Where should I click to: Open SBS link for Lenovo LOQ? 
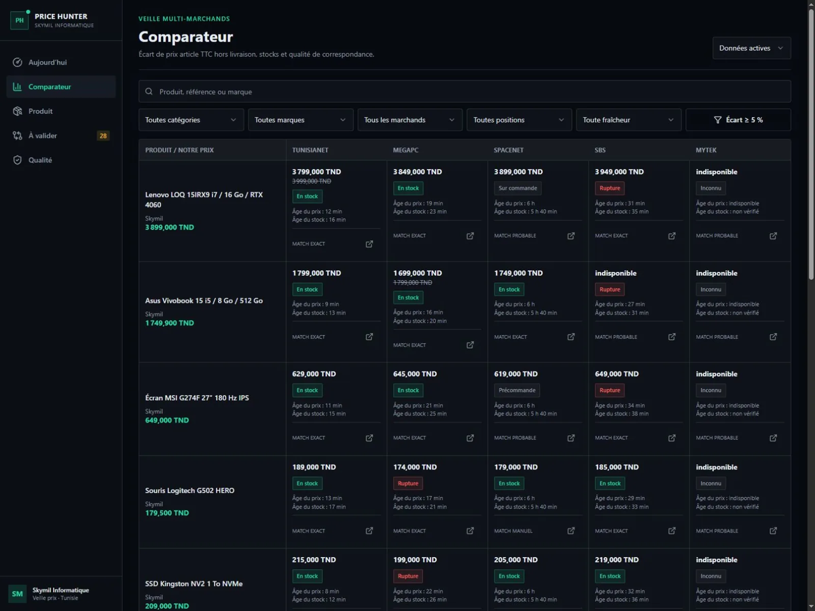672,236
